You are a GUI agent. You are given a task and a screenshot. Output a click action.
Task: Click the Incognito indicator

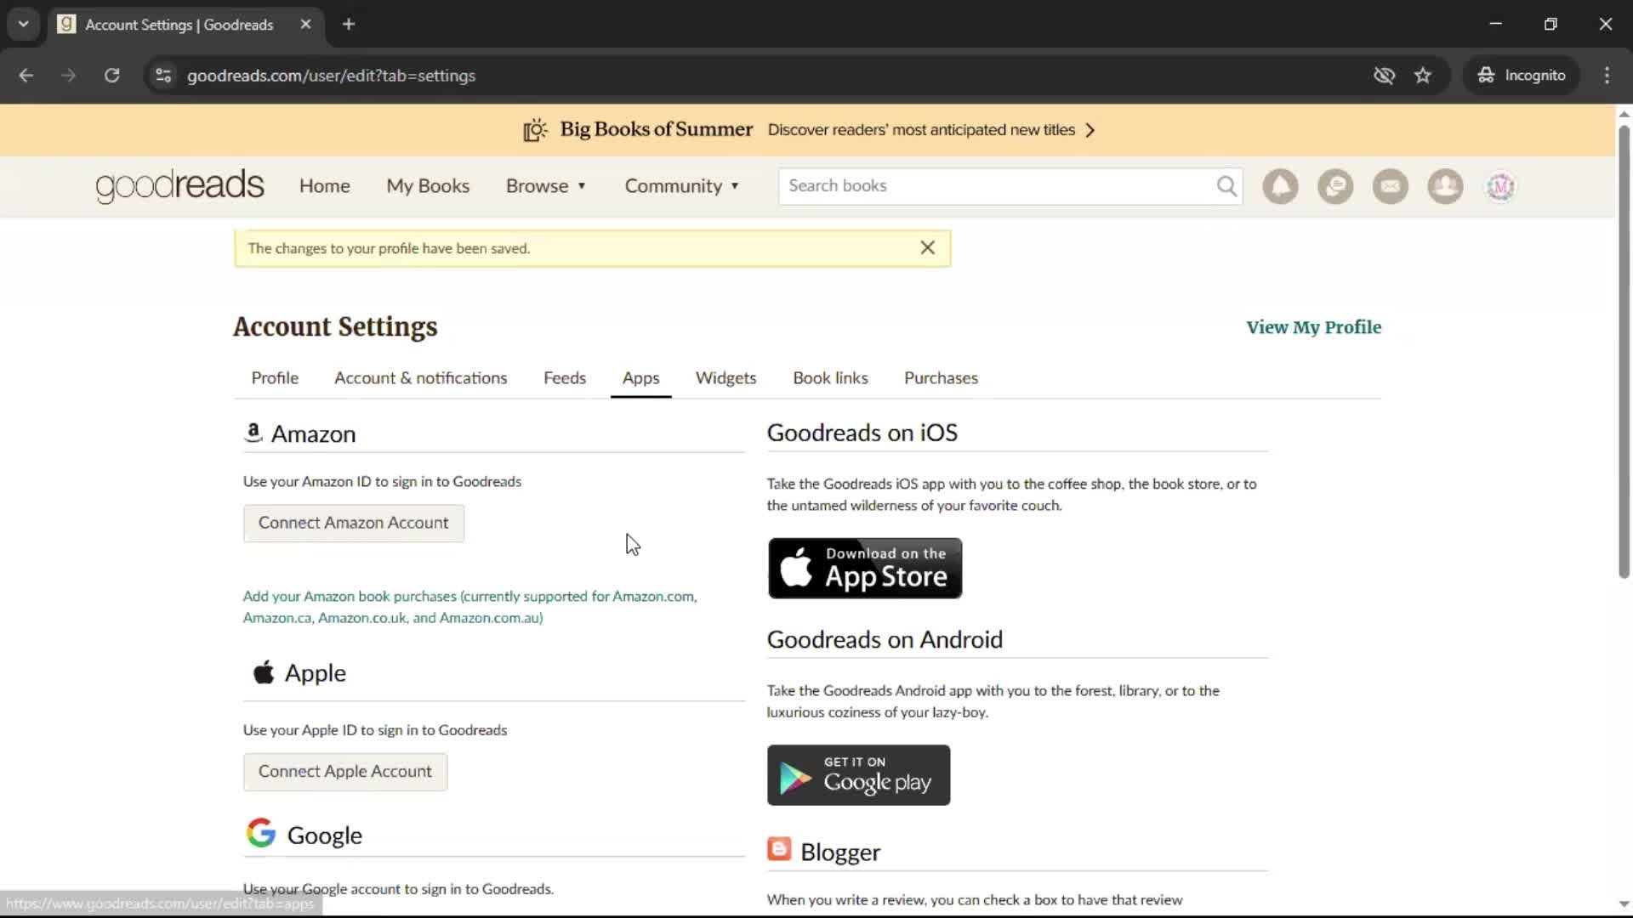pyautogui.click(x=1522, y=76)
